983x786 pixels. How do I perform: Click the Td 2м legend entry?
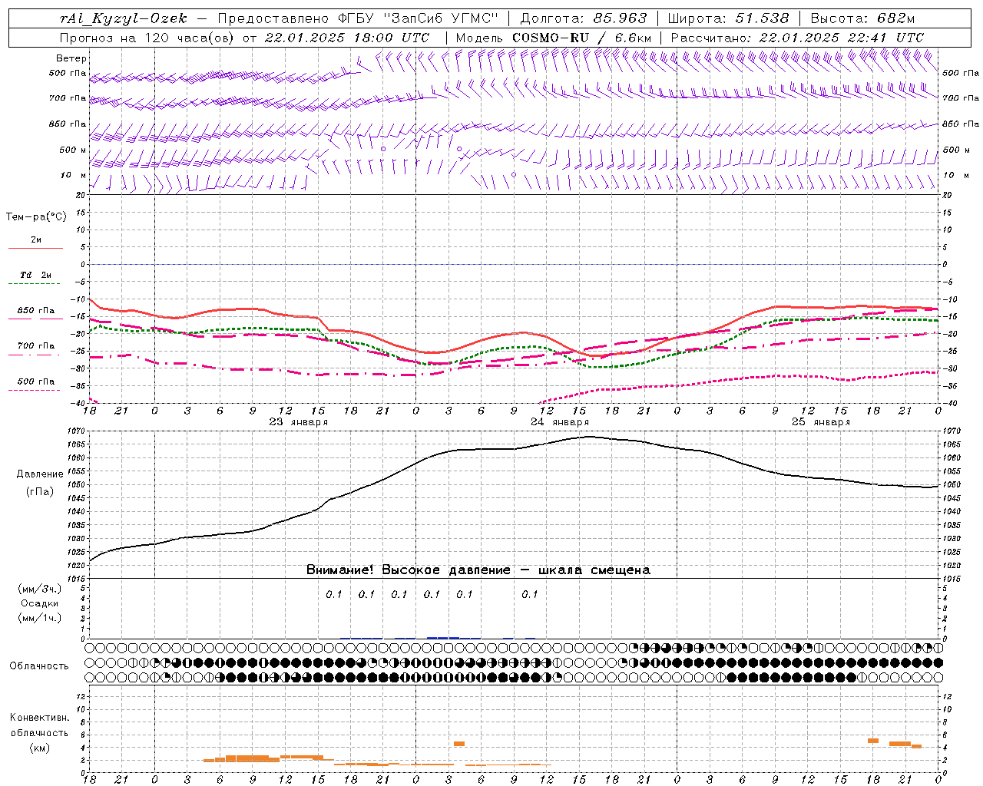click(x=35, y=275)
